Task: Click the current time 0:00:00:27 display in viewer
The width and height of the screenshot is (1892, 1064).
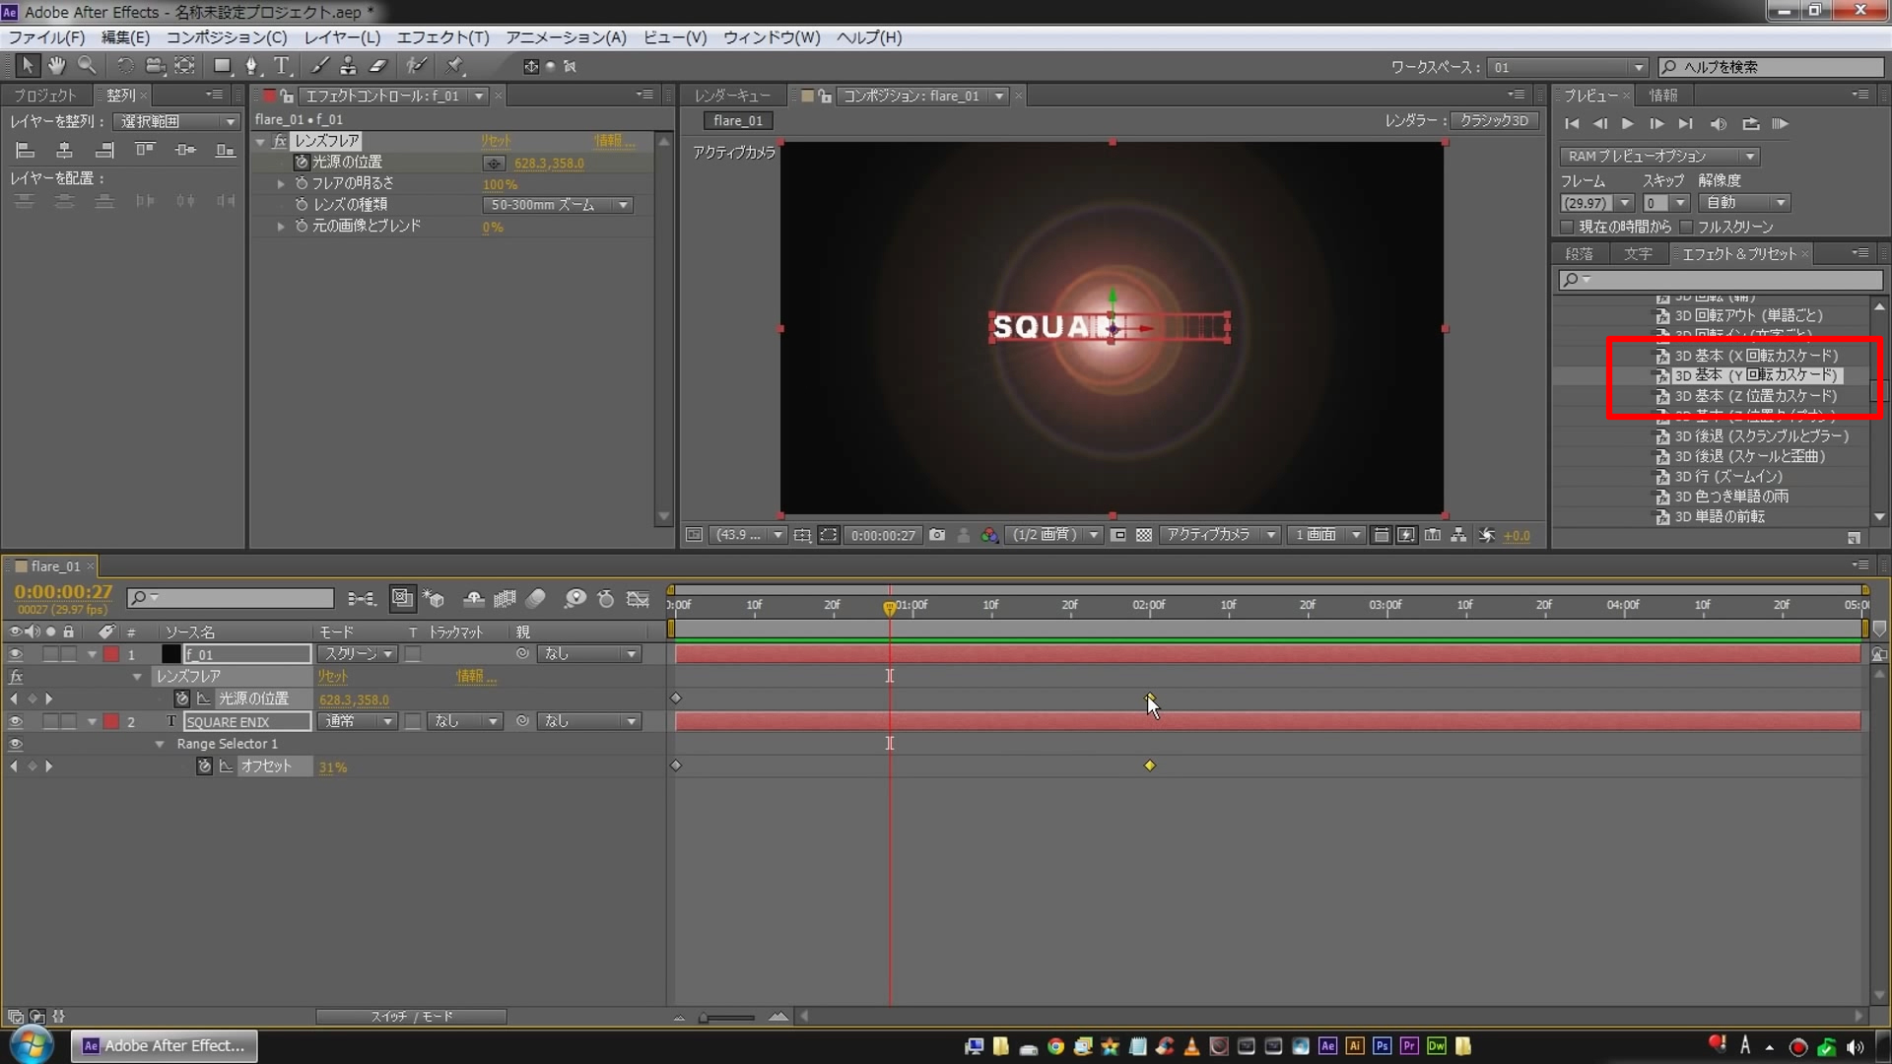Action: [x=883, y=535]
